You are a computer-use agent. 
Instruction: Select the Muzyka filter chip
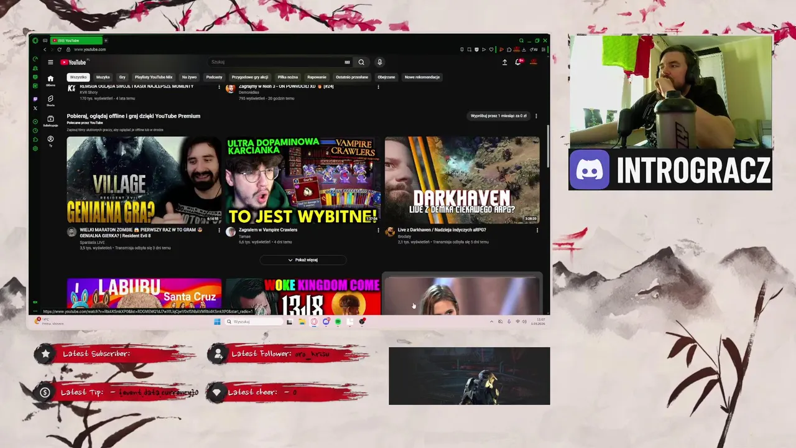coord(103,77)
